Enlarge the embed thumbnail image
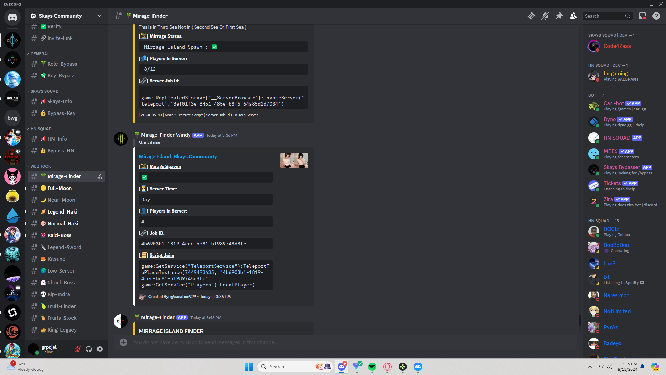The height and width of the screenshot is (375, 666). click(x=294, y=161)
